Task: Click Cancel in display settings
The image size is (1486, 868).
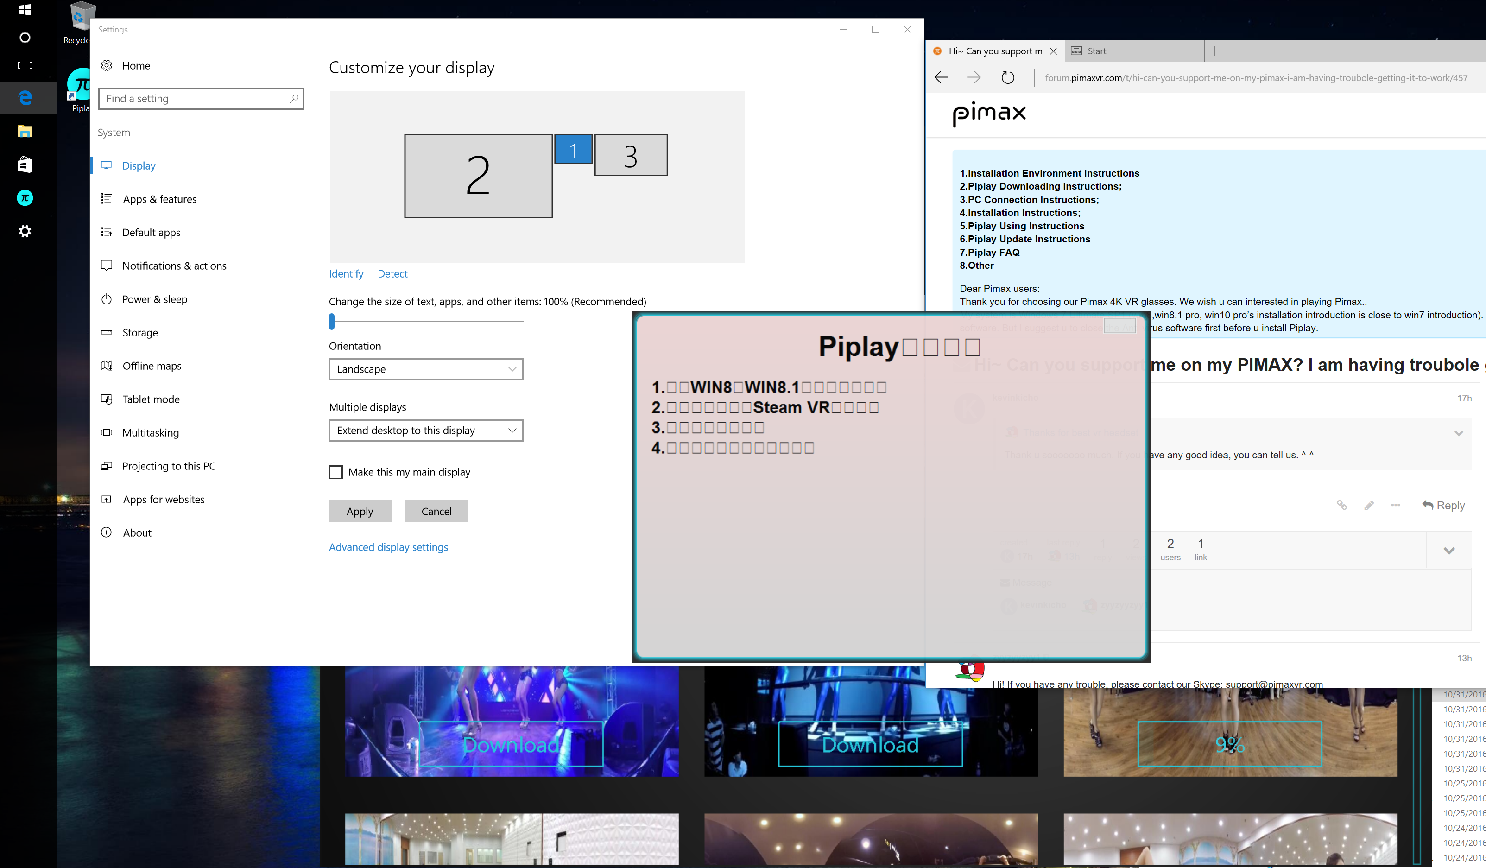Action: click(x=436, y=511)
